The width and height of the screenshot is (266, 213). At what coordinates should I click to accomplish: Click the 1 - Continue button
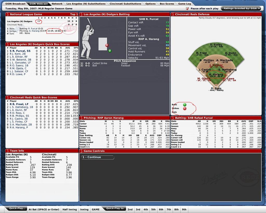tap(98, 157)
